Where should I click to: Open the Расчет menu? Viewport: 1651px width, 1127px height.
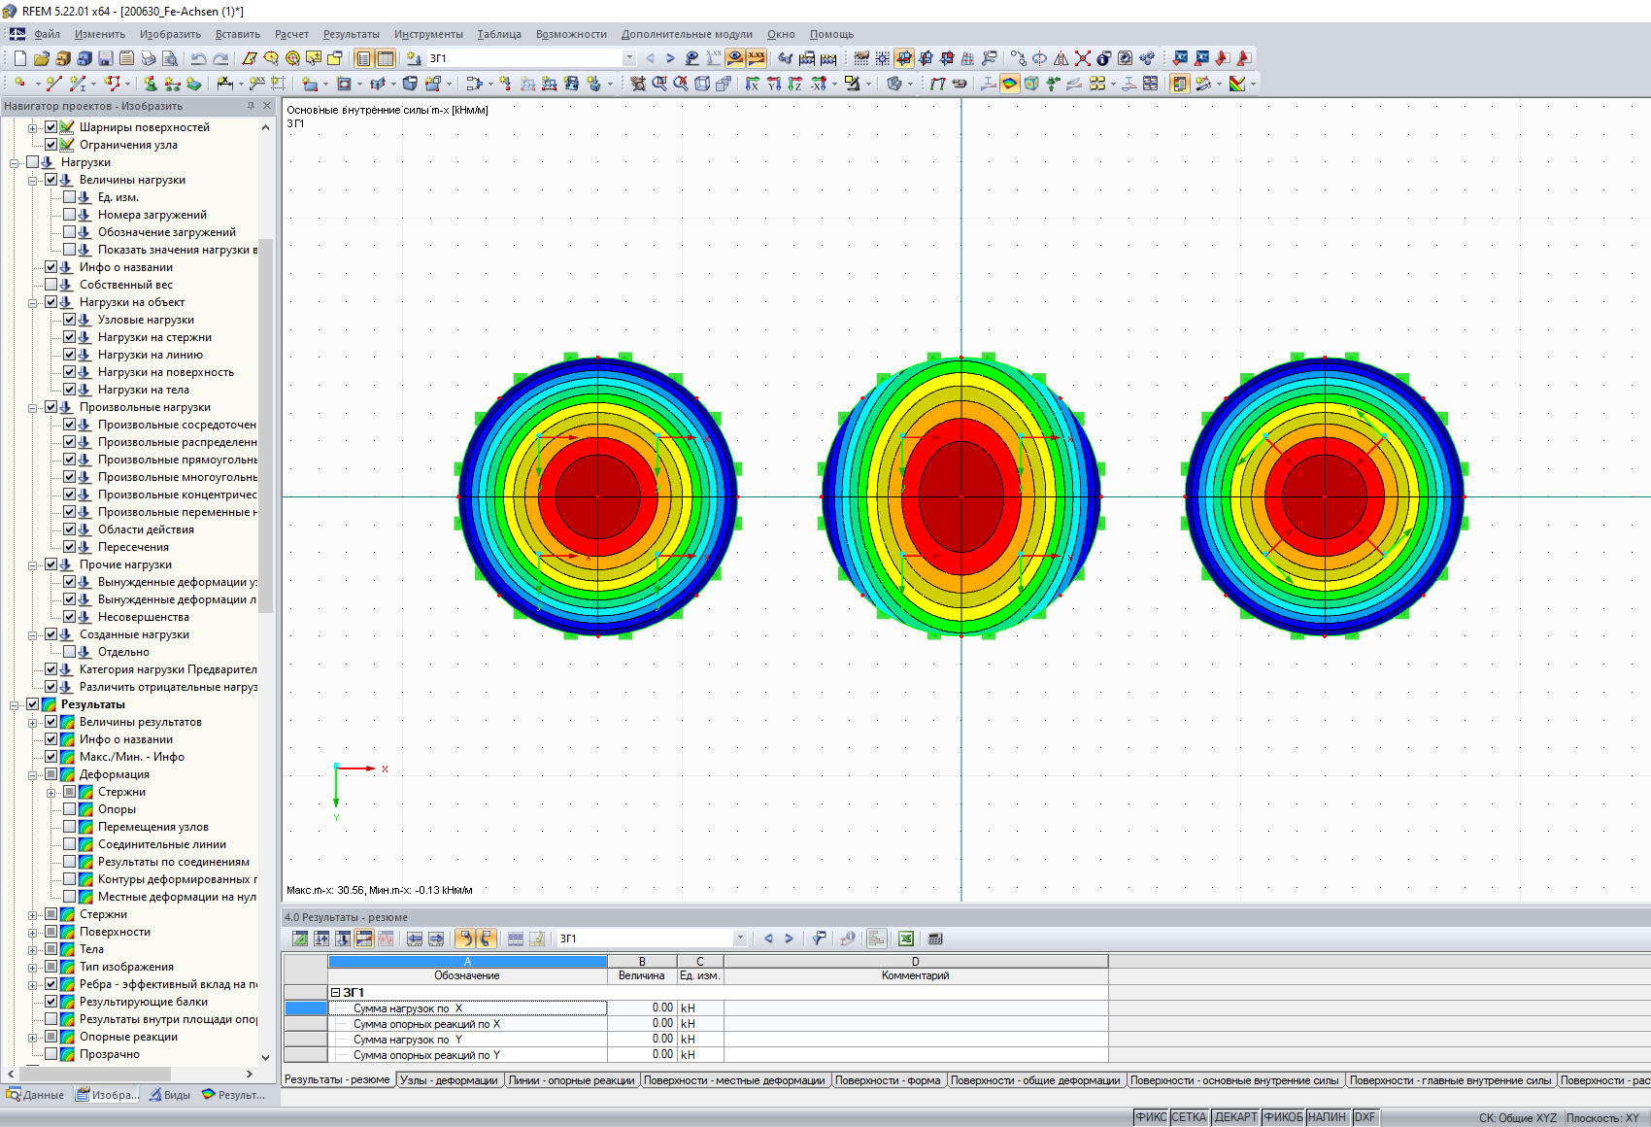click(291, 34)
